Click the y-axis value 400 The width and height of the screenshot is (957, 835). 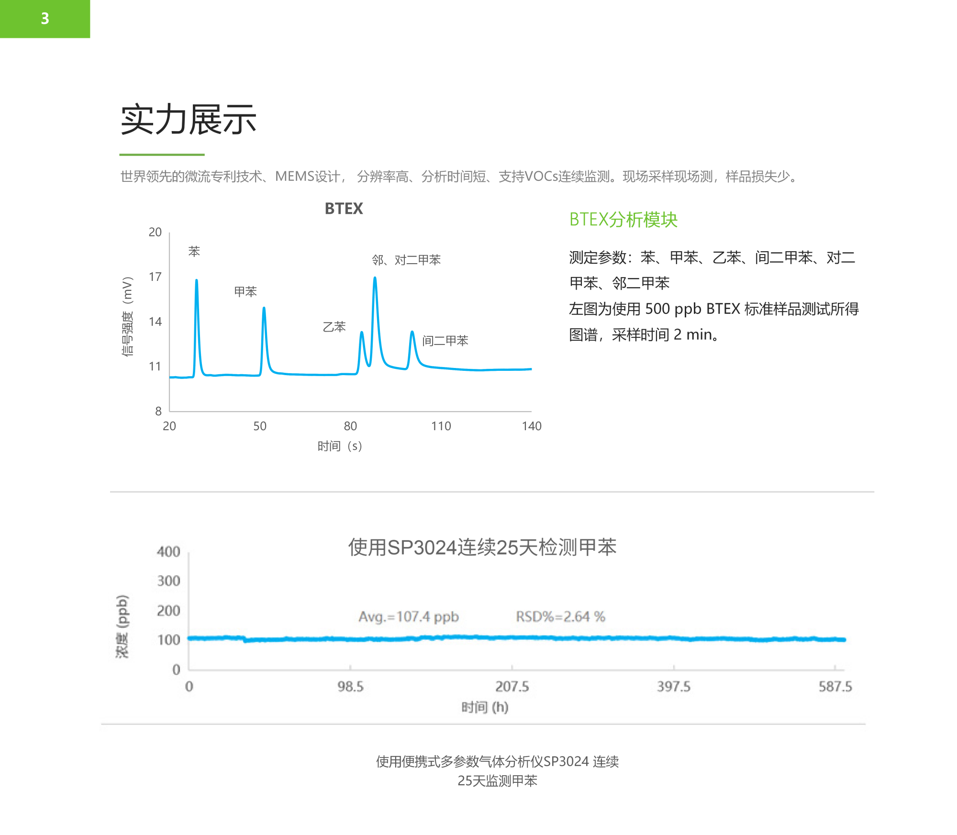168,552
